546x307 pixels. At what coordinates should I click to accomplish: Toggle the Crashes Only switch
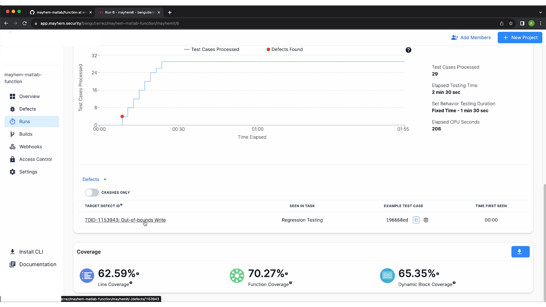pos(92,193)
